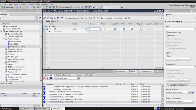Click the Undo arrow icon

click(34, 7)
